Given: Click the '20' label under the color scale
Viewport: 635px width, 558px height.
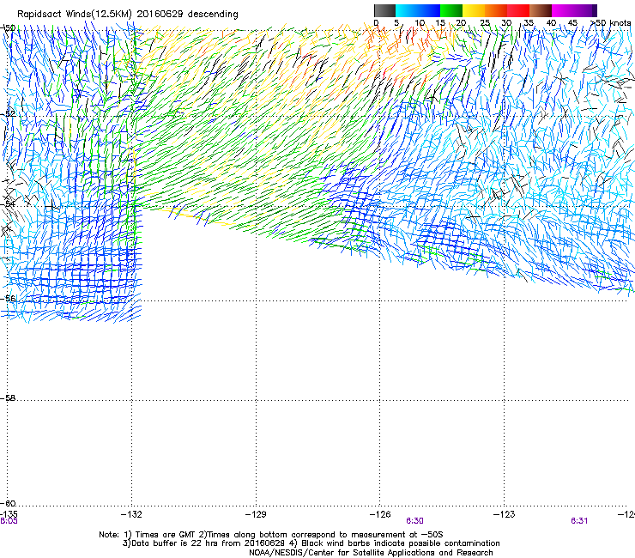Looking at the screenshot, I should coord(461,23).
